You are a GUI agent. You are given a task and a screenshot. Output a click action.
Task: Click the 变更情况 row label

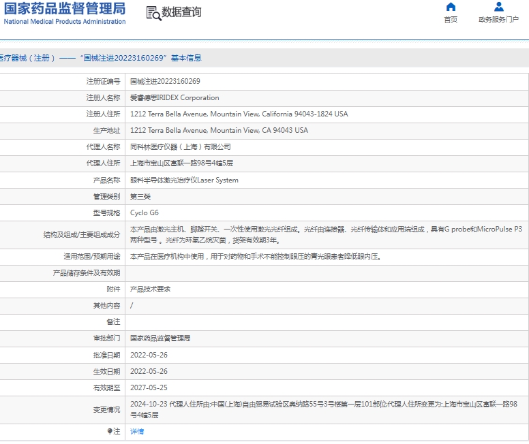pyautogui.click(x=106, y=410)
